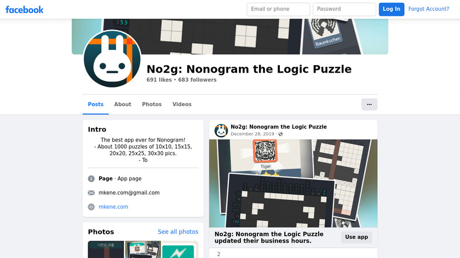Go to the Videos tab
The image size is (460, 258).
coord(182,104)
